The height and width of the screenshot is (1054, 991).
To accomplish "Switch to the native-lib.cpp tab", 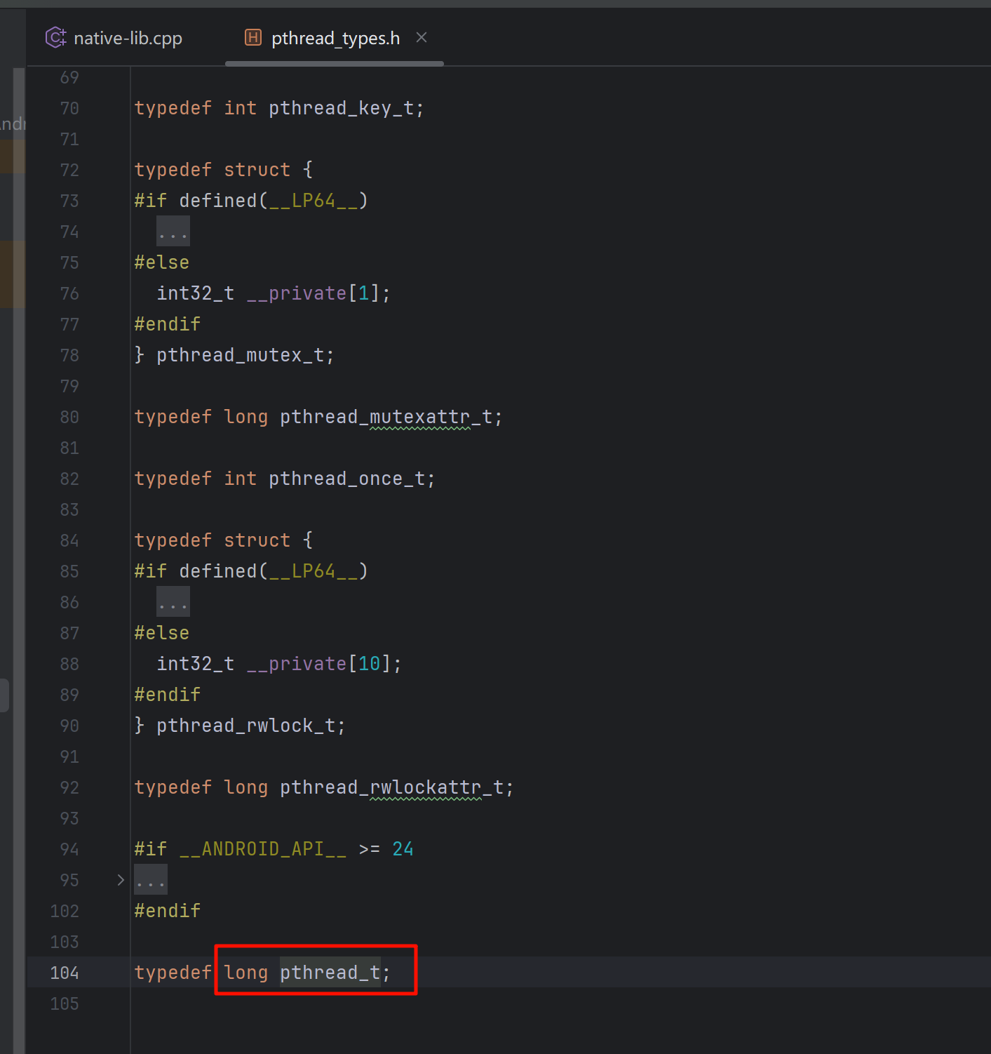I will (128, 39).
